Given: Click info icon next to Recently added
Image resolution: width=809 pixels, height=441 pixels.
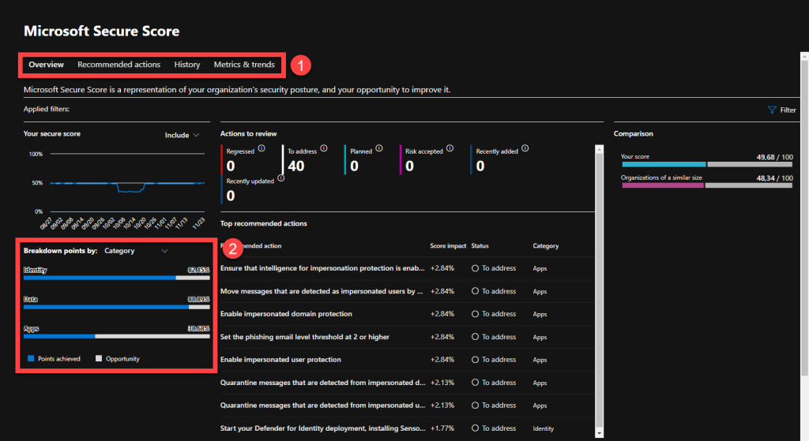Looking at the screenshot, I should [525, 148].
